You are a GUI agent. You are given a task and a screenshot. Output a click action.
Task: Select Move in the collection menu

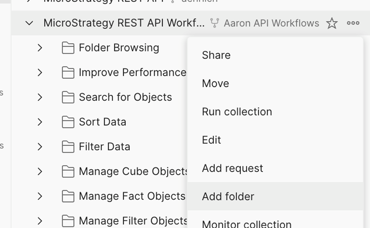coord(215,83)
